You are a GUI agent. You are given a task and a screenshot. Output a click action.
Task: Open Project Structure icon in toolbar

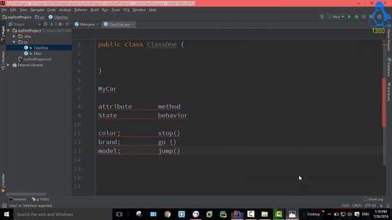[380, 16]
